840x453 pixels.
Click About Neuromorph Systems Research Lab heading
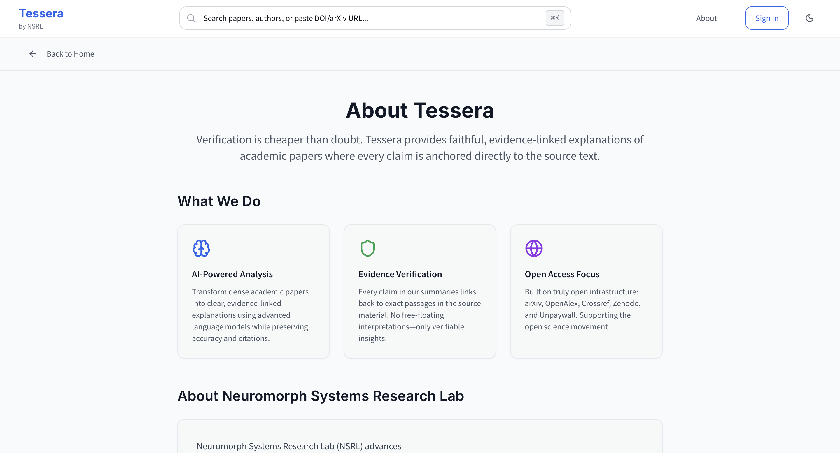point(321,396)
